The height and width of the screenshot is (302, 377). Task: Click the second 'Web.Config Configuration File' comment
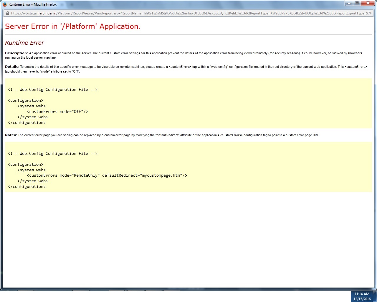tap(53, 153)
